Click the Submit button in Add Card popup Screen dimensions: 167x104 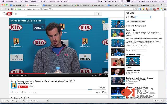point(129,68)
